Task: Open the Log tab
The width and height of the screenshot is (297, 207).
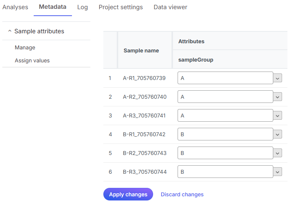Action: pos(82,7)
